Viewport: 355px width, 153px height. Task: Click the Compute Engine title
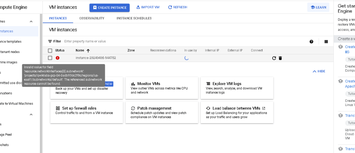pos(14,8)
